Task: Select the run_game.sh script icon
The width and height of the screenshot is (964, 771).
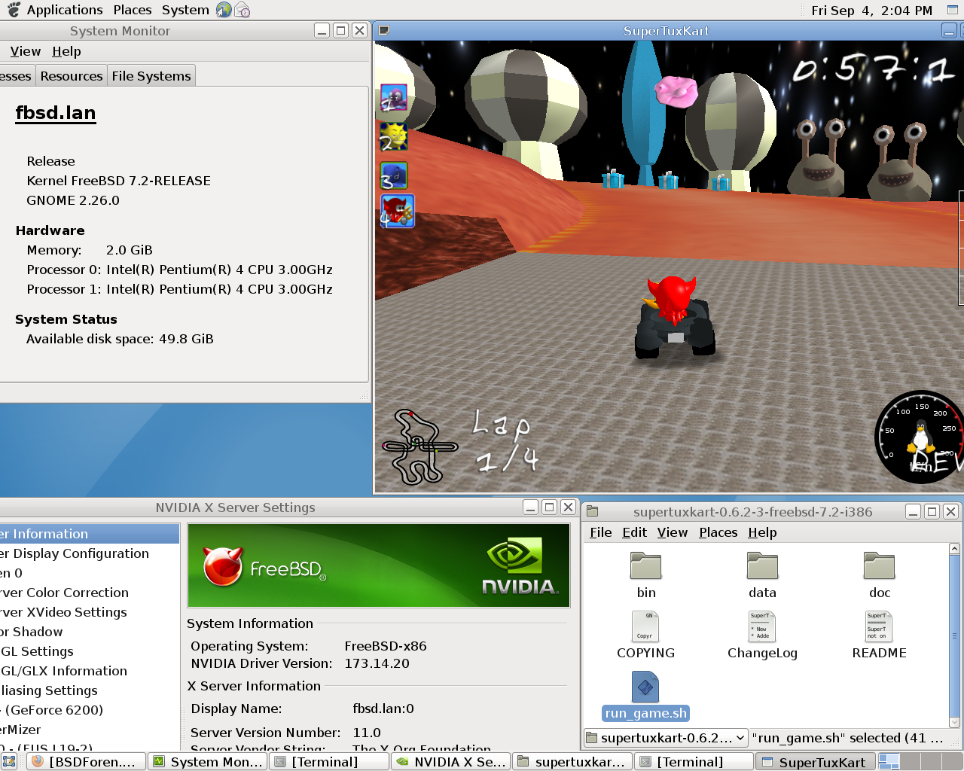Action: point(645,687)
